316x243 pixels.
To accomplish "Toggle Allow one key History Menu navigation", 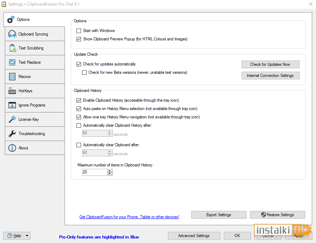I will [x=79, y=117].
